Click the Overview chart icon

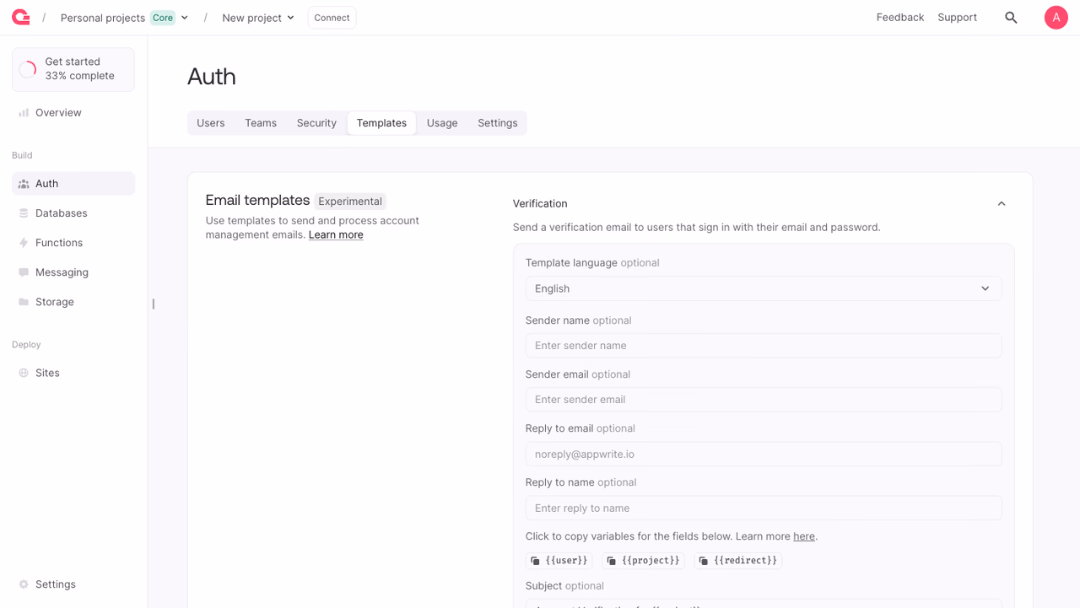(x=24, y=112)
